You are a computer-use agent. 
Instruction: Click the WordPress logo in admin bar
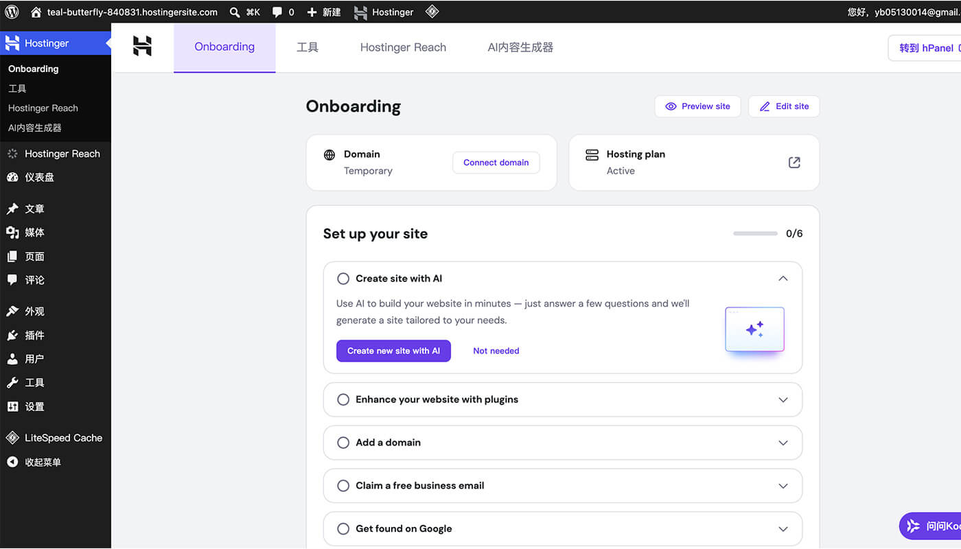click(x=12, y=12)
